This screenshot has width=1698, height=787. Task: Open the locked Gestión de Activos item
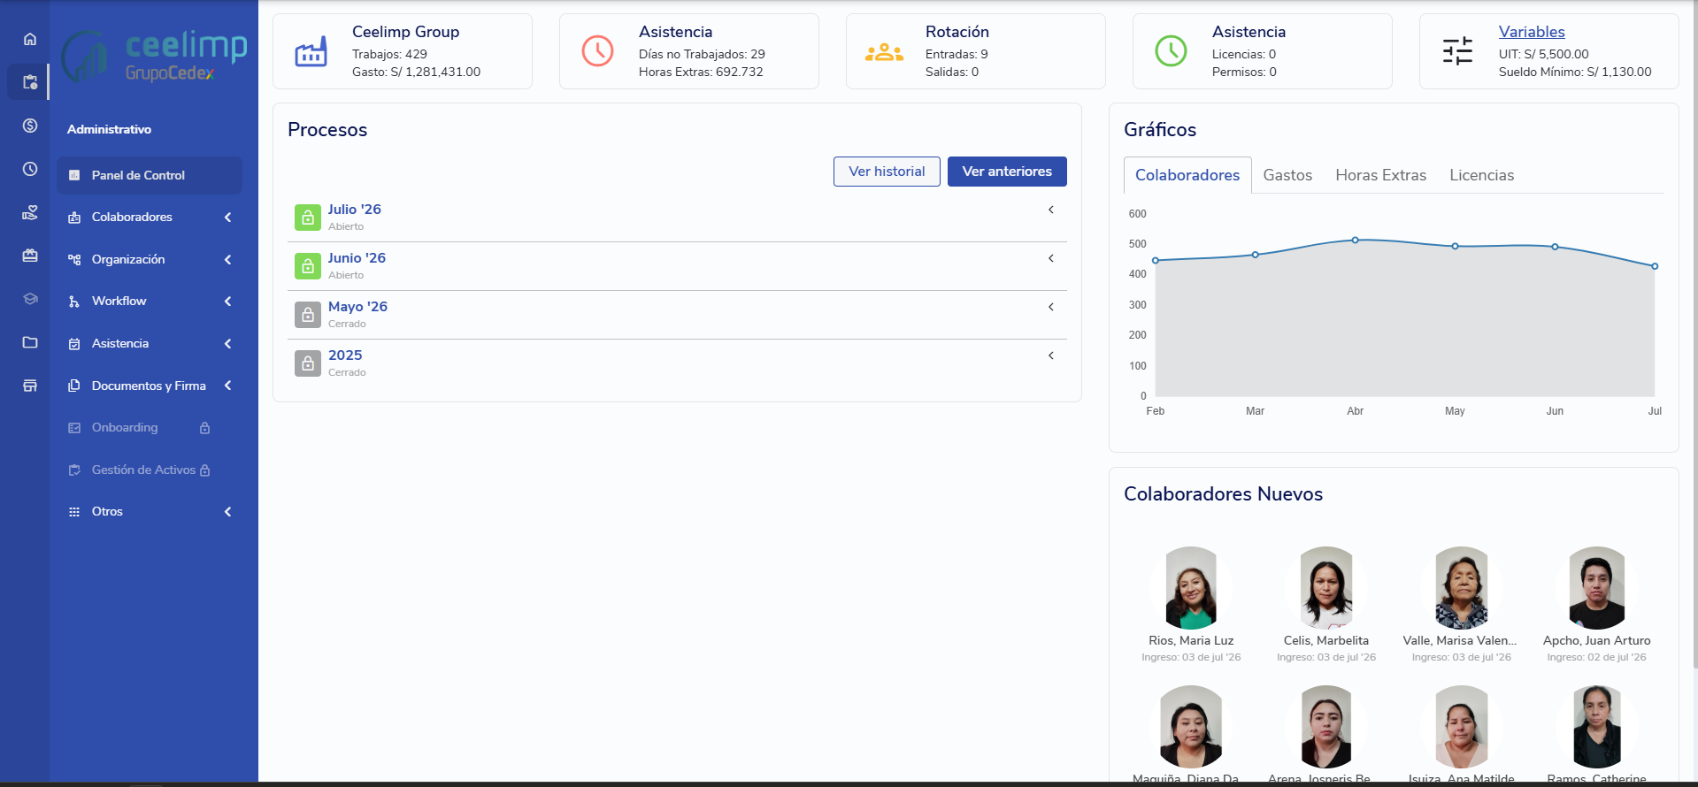(149, 470)
